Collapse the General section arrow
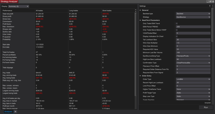Screen dimensions: 215x114 click(140, 10)
